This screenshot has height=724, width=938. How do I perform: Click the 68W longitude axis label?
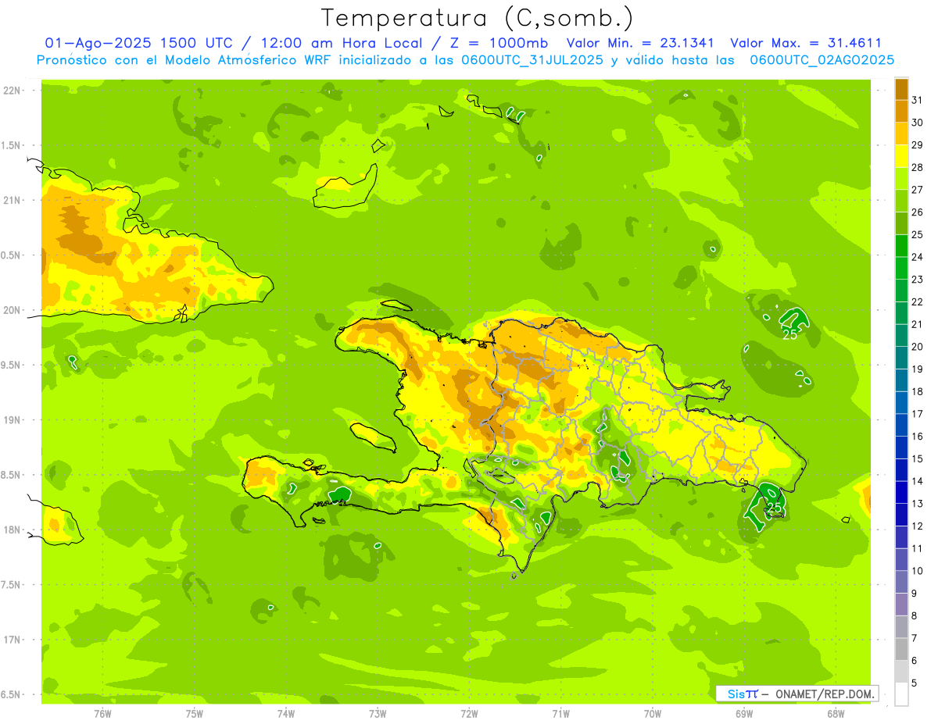pos(836,714)
